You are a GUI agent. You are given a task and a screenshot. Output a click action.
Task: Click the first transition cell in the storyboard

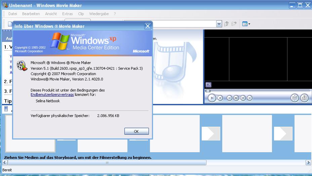pyautogui.click(x=66, y=140)
